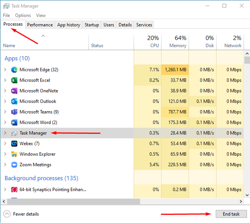The width and height of the screenshot is (250, 223).
Task: Click the Windows Explorer folder icon
Action: tap(14, 154)
